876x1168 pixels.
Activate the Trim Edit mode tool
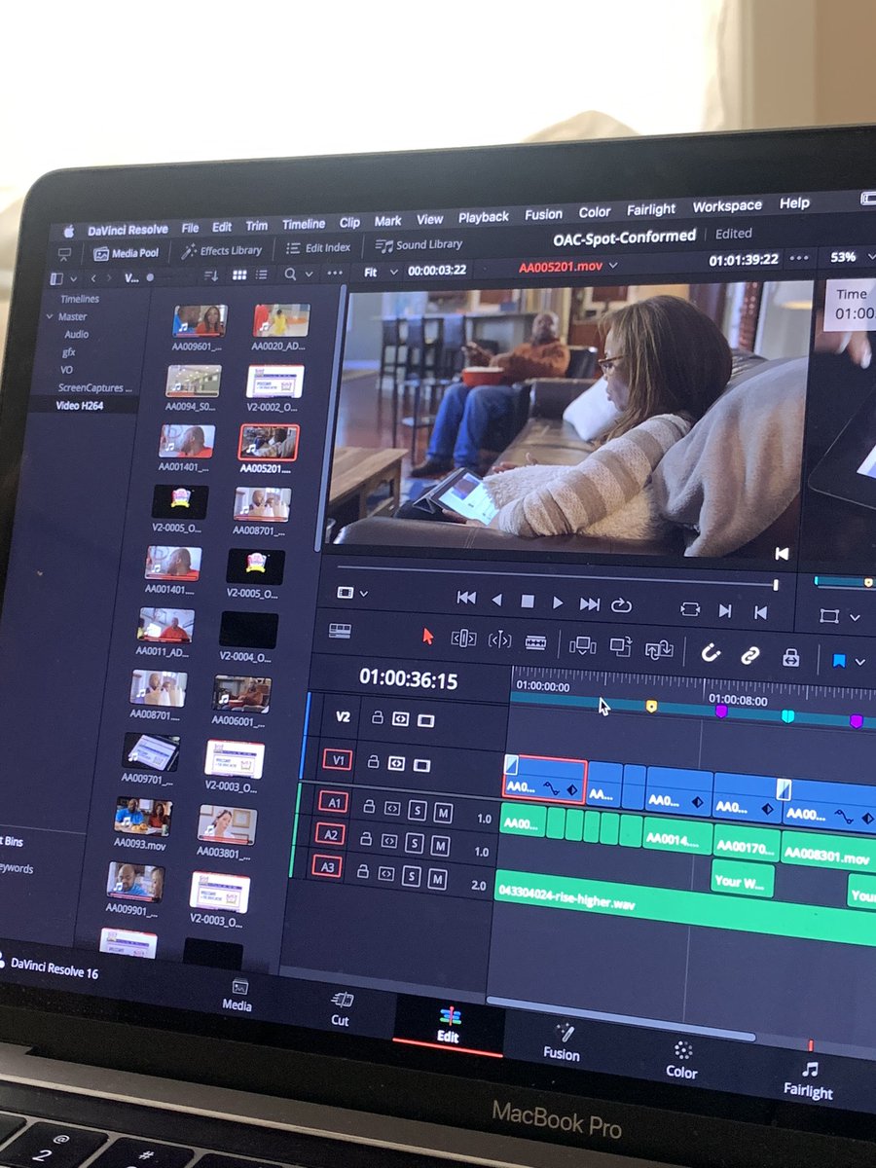pos(463,639)
